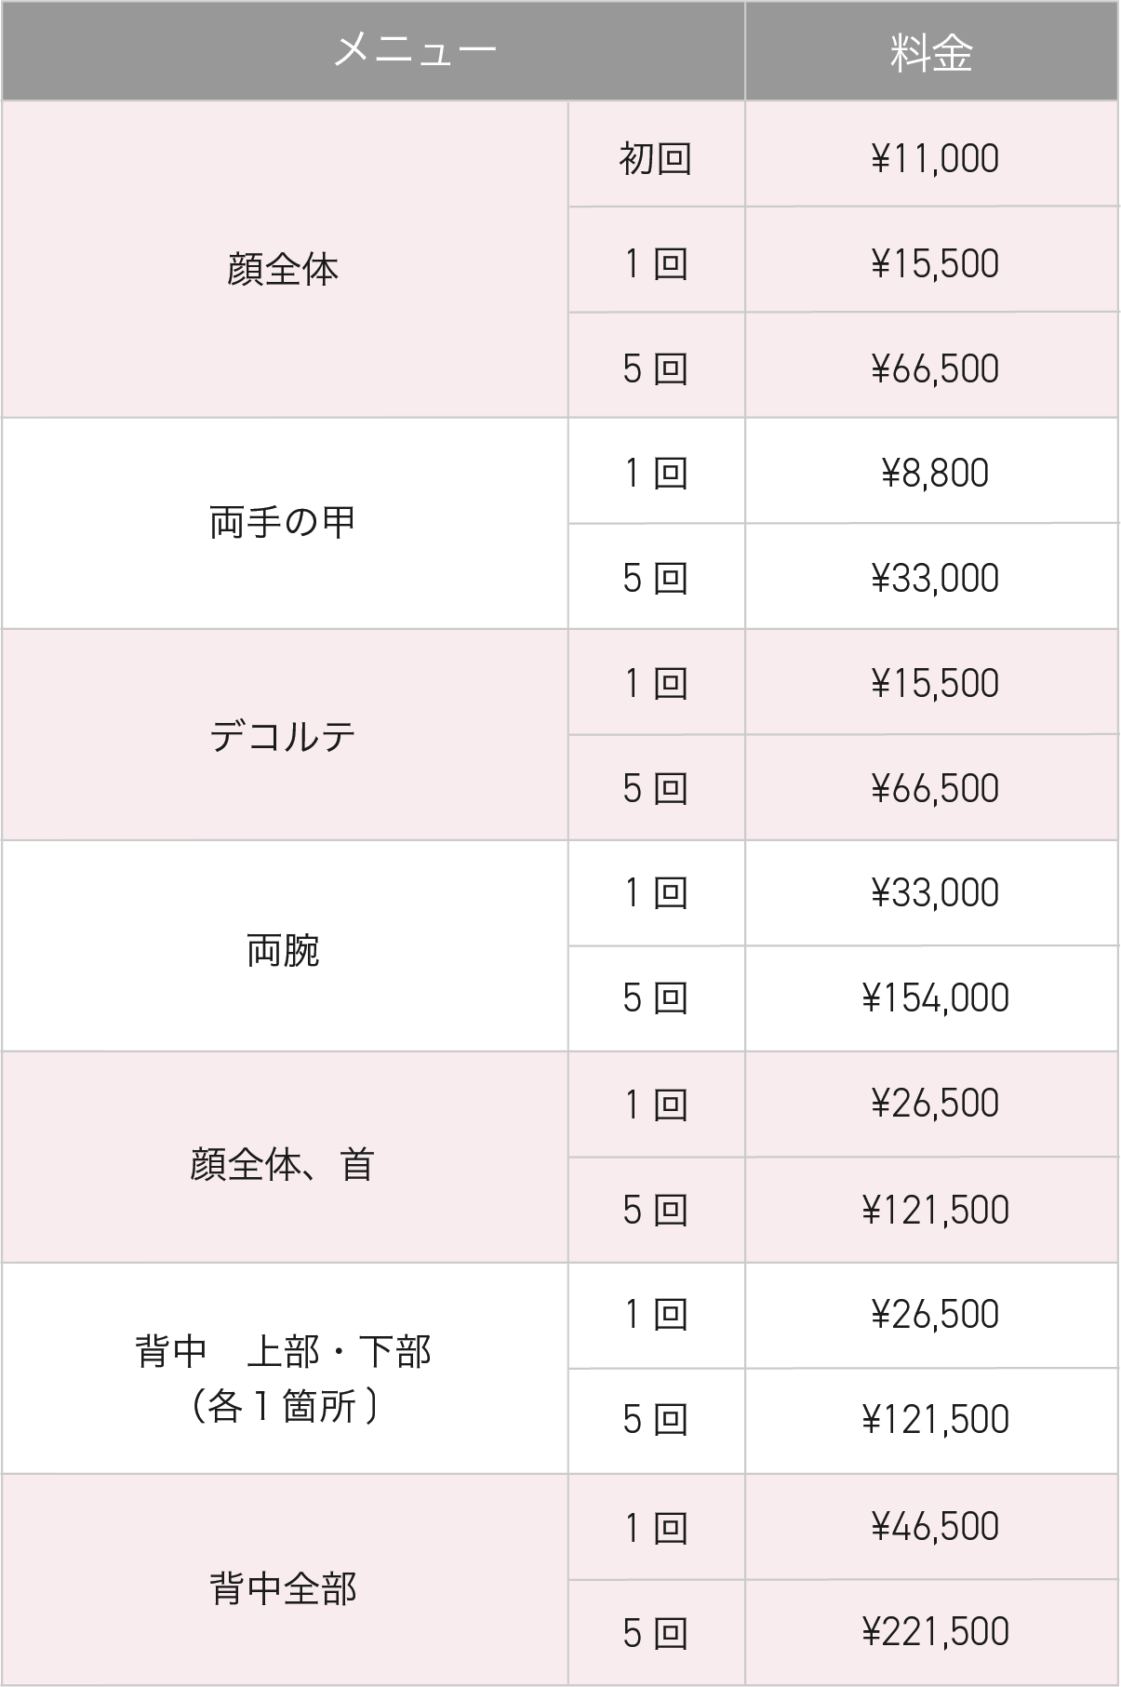Click the 初回 option for 顔全体

click(x=656, y=158)
